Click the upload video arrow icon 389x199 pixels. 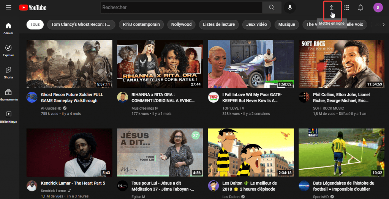(332, 8)
